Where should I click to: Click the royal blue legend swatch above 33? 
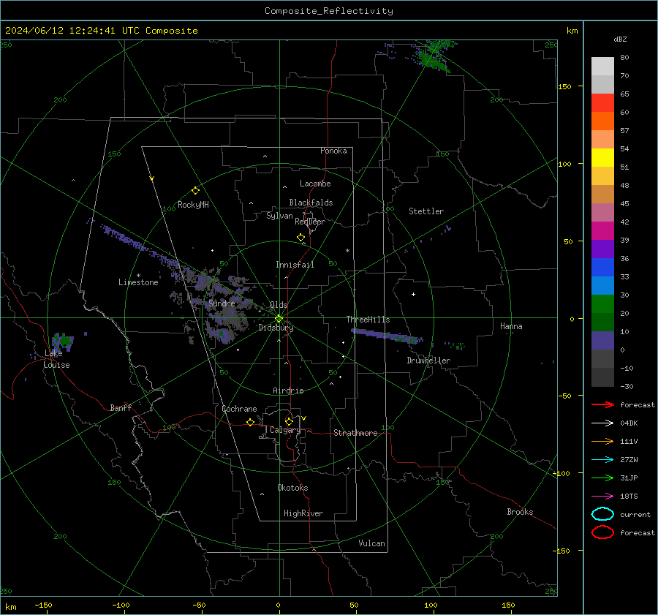tap(602, 267)
